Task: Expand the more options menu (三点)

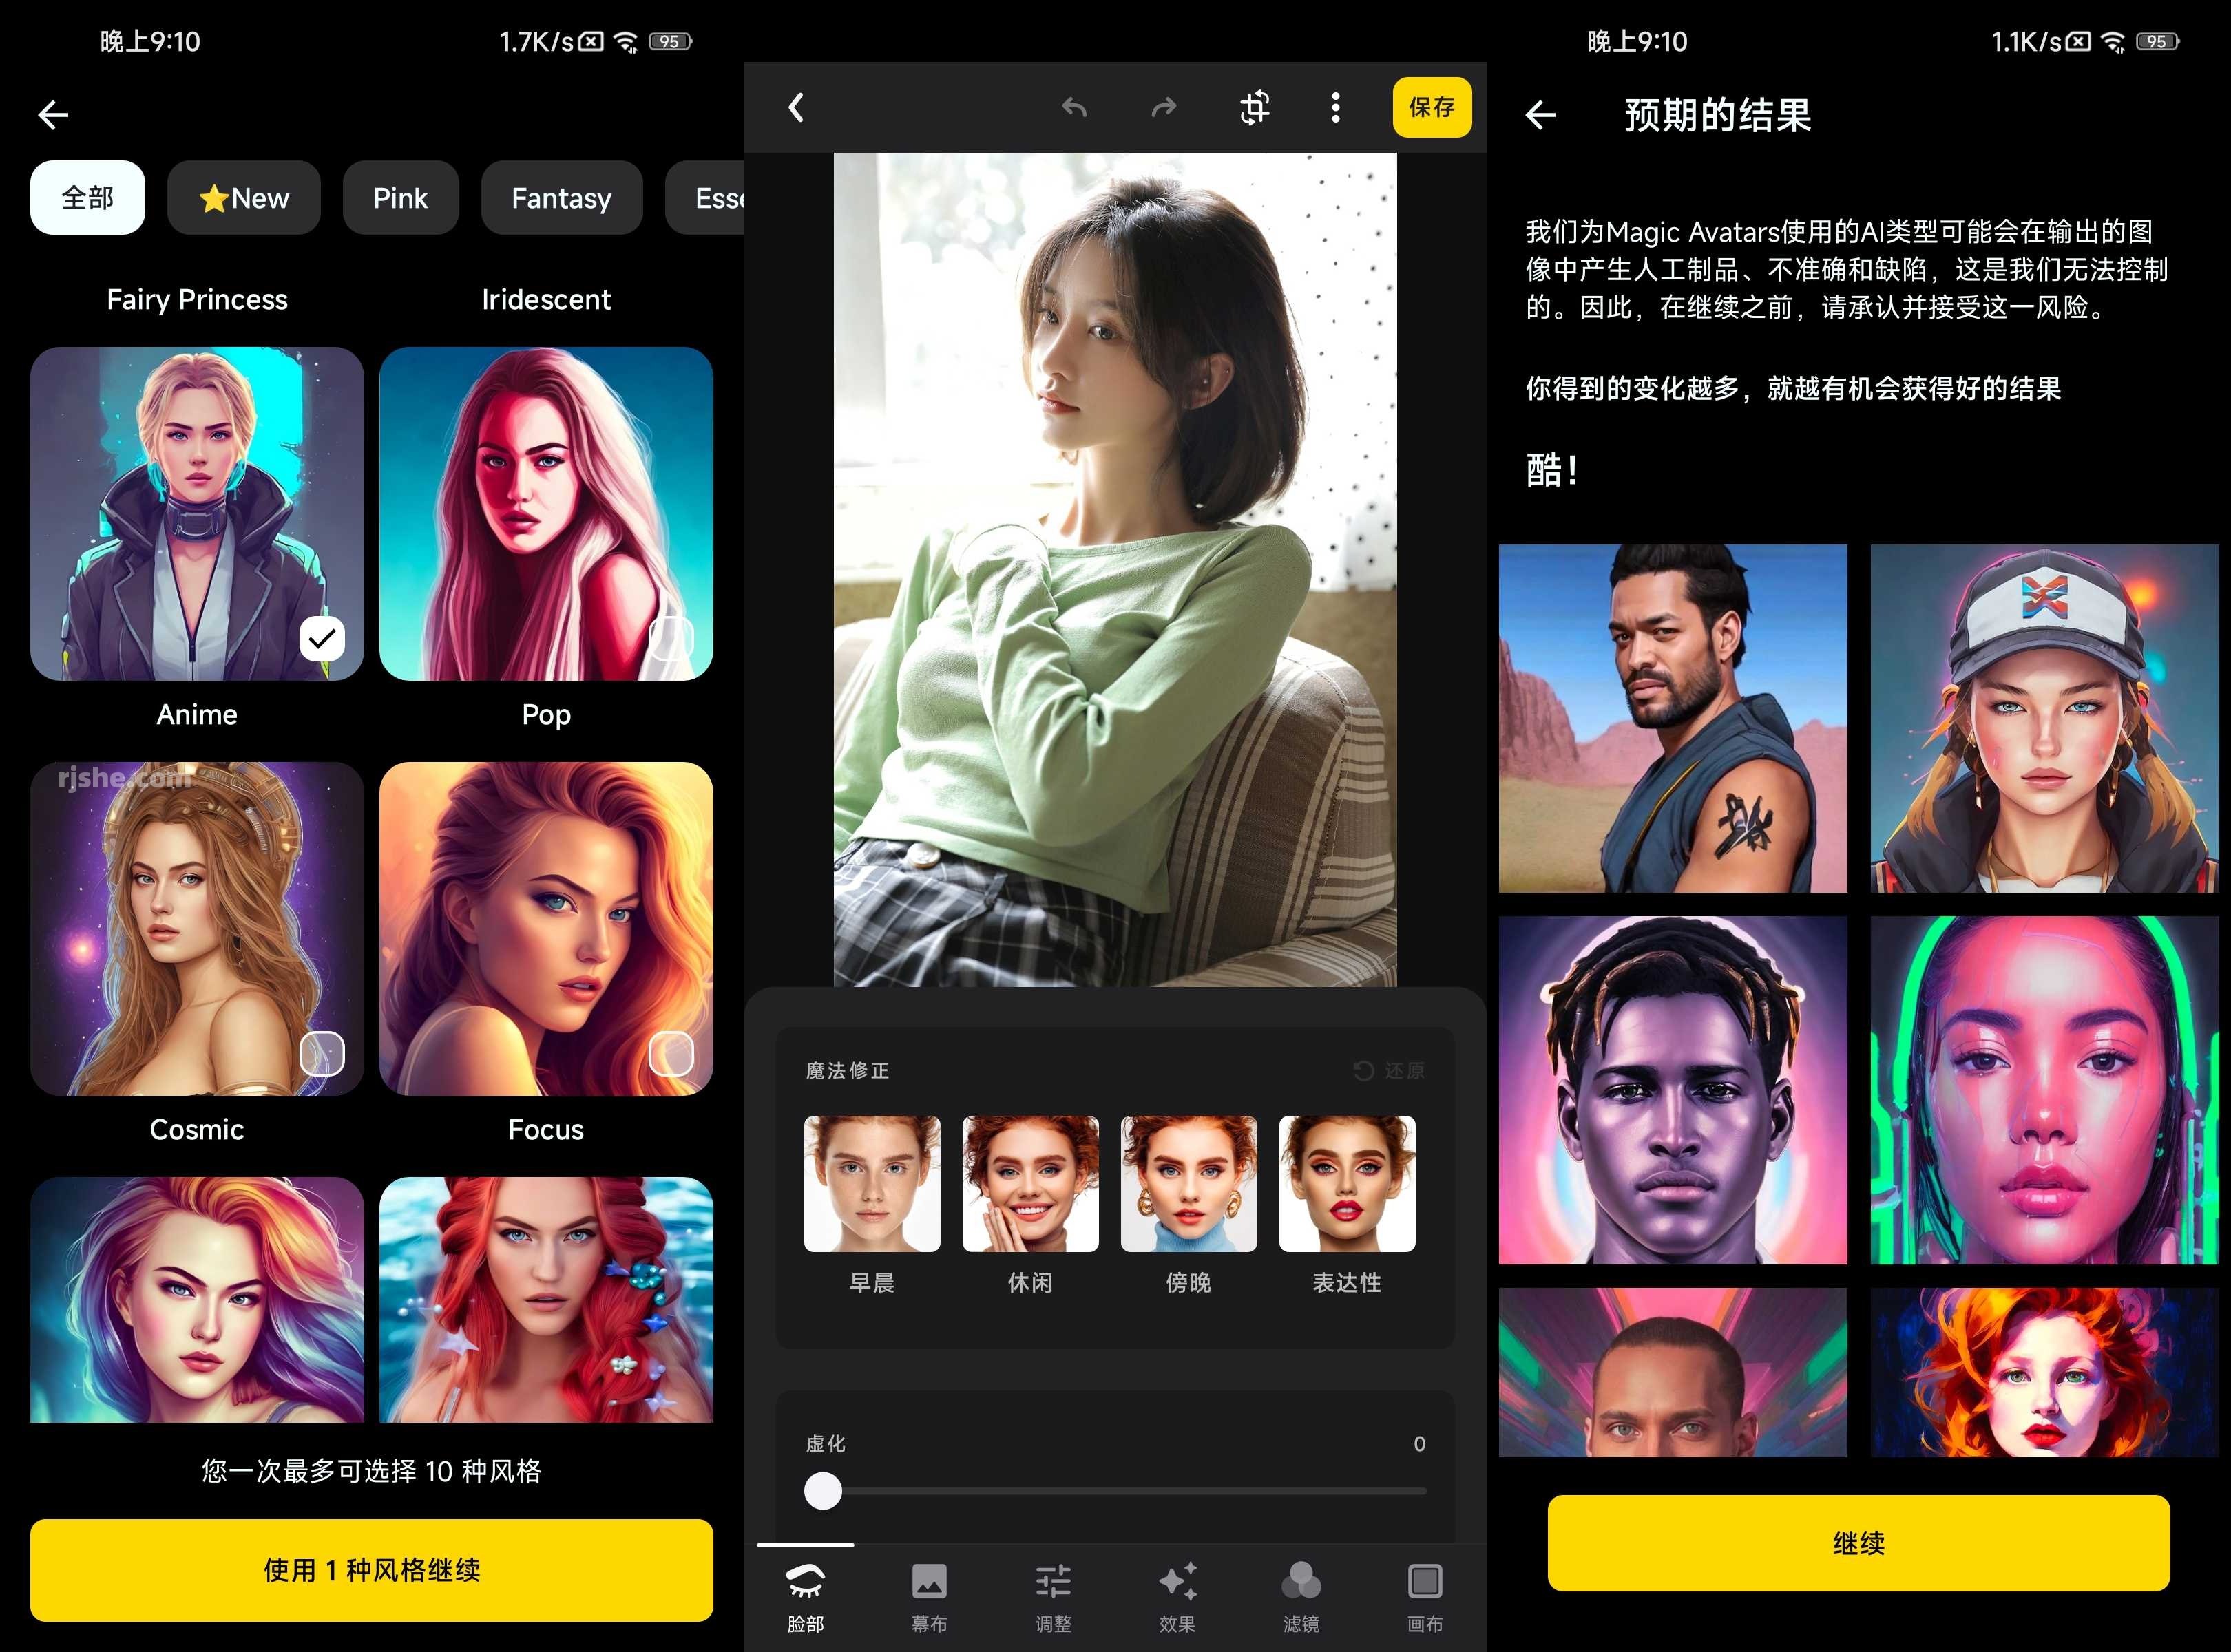Action: click(1335, 107)
